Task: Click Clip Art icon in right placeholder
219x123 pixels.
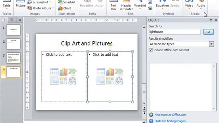Action: tap(110, 81)
